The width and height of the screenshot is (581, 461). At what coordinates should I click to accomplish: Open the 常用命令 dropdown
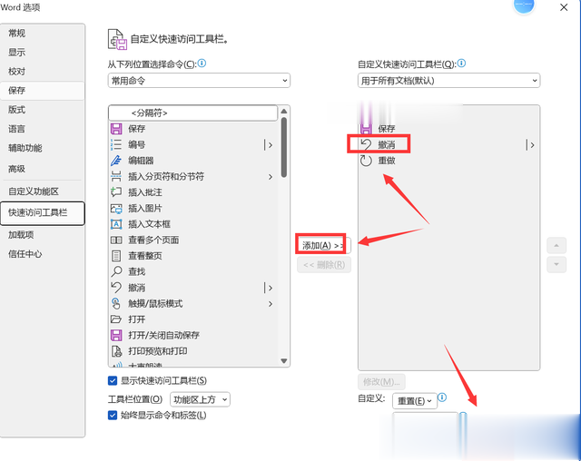pos(199,81)
